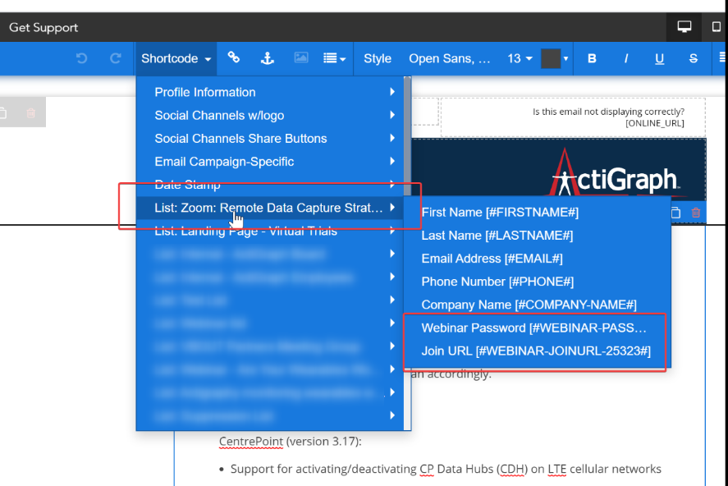The height and width of the screenshot is (486, 728).
Task: Switch to tablet preview icon
Action: click(716, 27)
